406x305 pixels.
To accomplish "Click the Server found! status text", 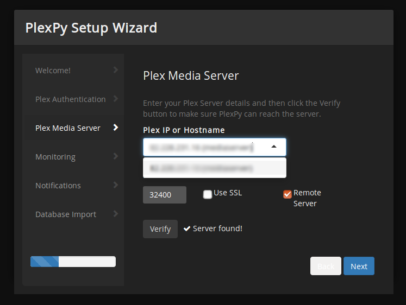I will pos(217,228).
